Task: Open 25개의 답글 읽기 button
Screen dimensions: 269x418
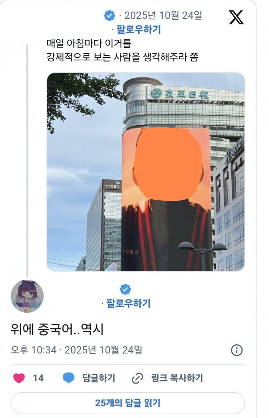Action: coord(128,403)
